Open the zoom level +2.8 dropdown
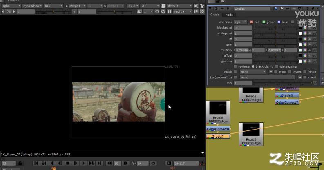Image resolution: width=324 pixels, height=170 pixels. [x=133, y=6]
